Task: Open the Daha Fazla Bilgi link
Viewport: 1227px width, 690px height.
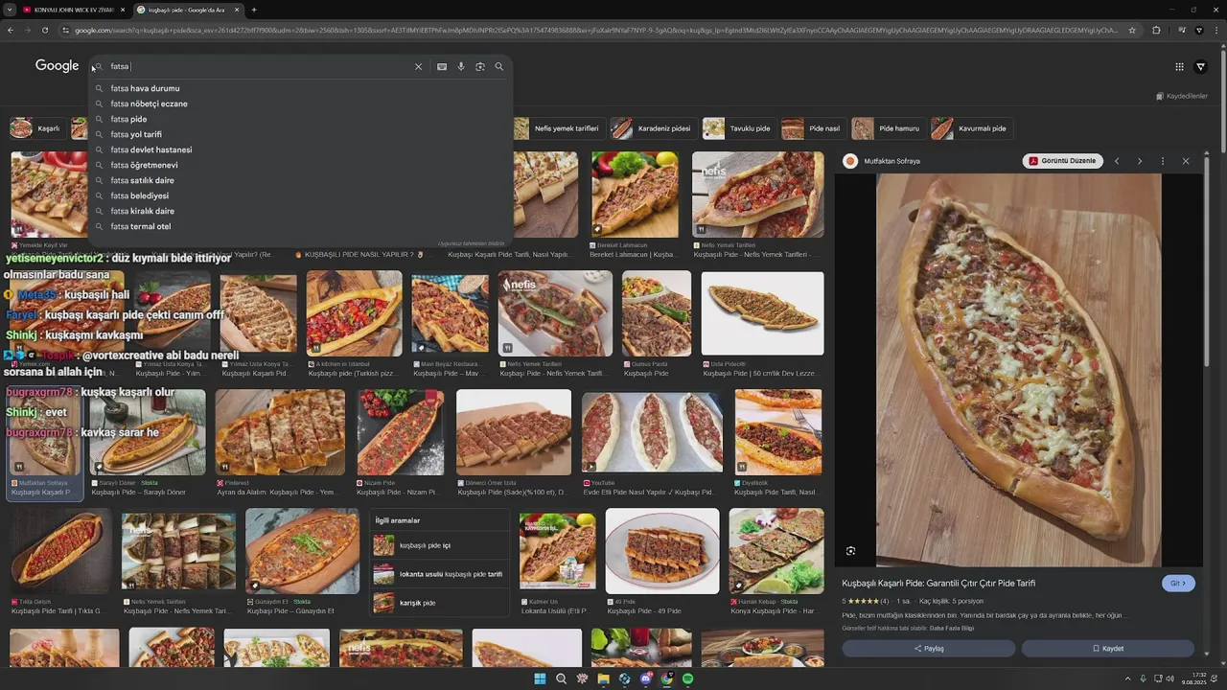Action: pos(952,628)
